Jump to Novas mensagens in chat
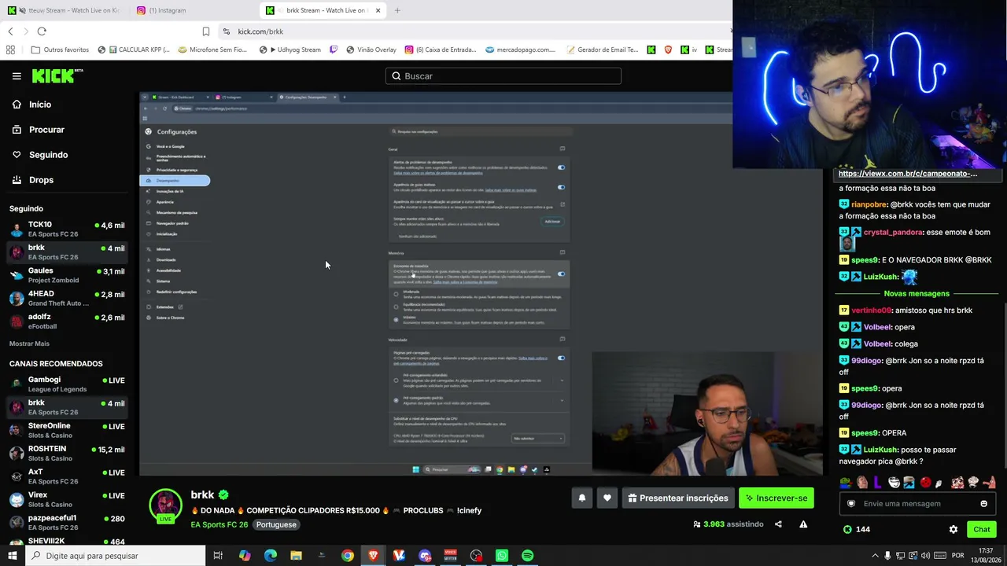 pos(917,293)
